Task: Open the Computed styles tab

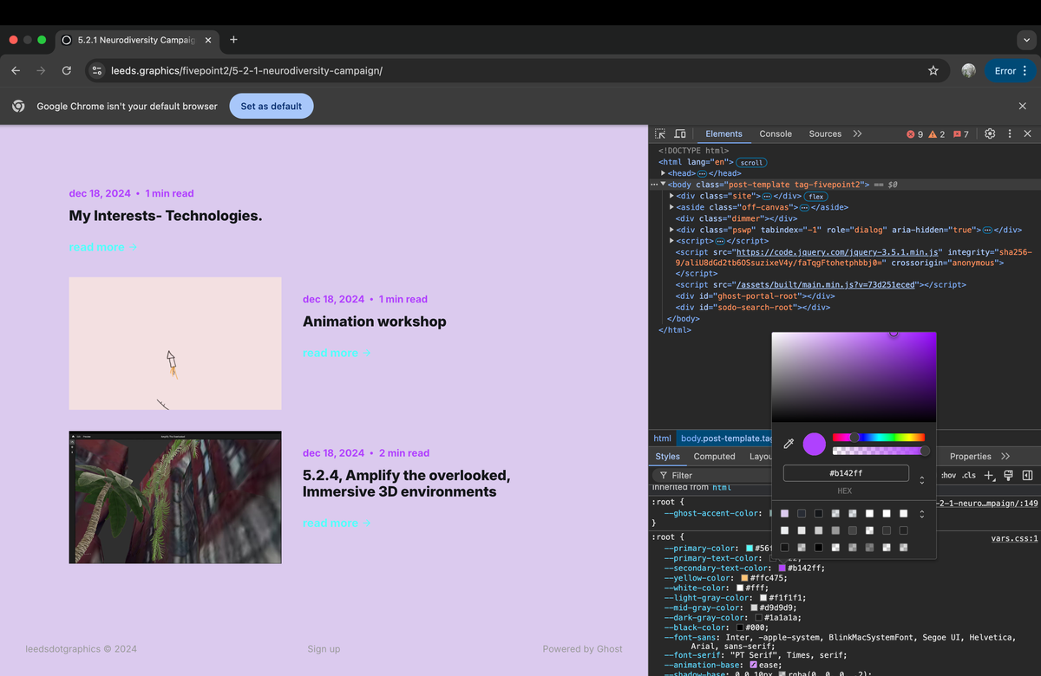Action: pos(714,456)
